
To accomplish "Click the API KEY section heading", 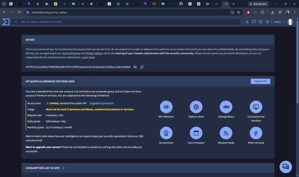I will click(30, 40).
